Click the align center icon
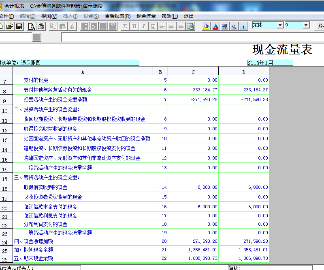This screenshot has height=270, width=324. tap(172, 26)
